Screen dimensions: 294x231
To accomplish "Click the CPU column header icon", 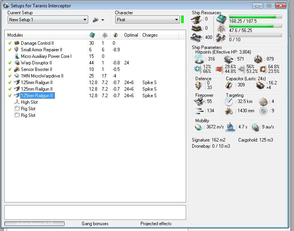I will [x=92, y=35].
